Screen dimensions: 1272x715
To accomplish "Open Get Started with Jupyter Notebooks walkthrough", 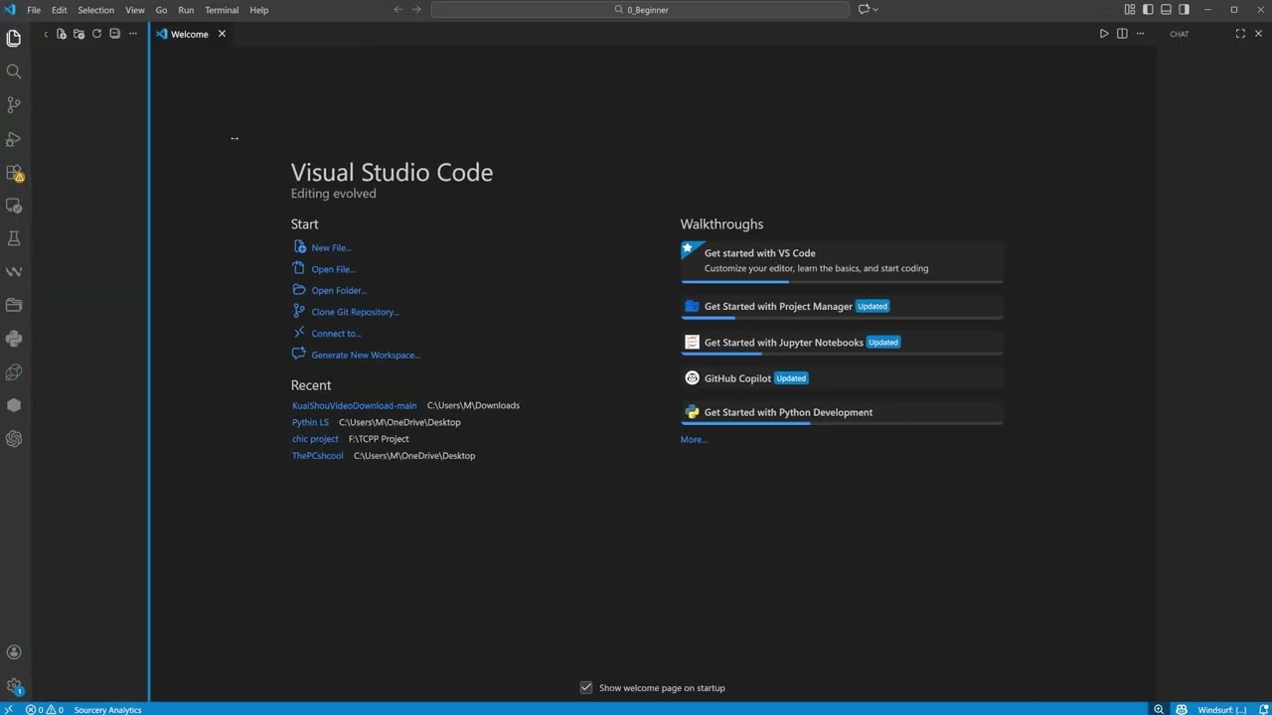I will click(x=842, y=343).
